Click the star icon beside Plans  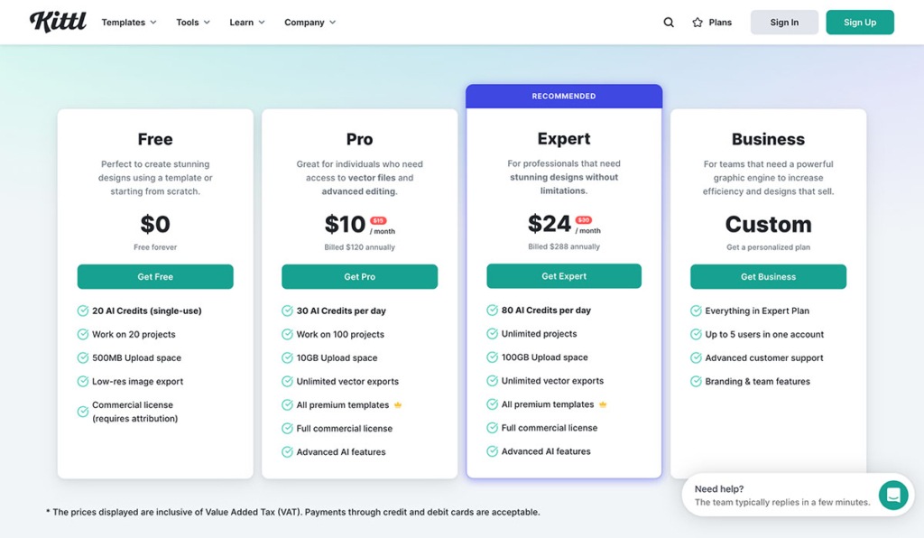[x=695, y=22]
